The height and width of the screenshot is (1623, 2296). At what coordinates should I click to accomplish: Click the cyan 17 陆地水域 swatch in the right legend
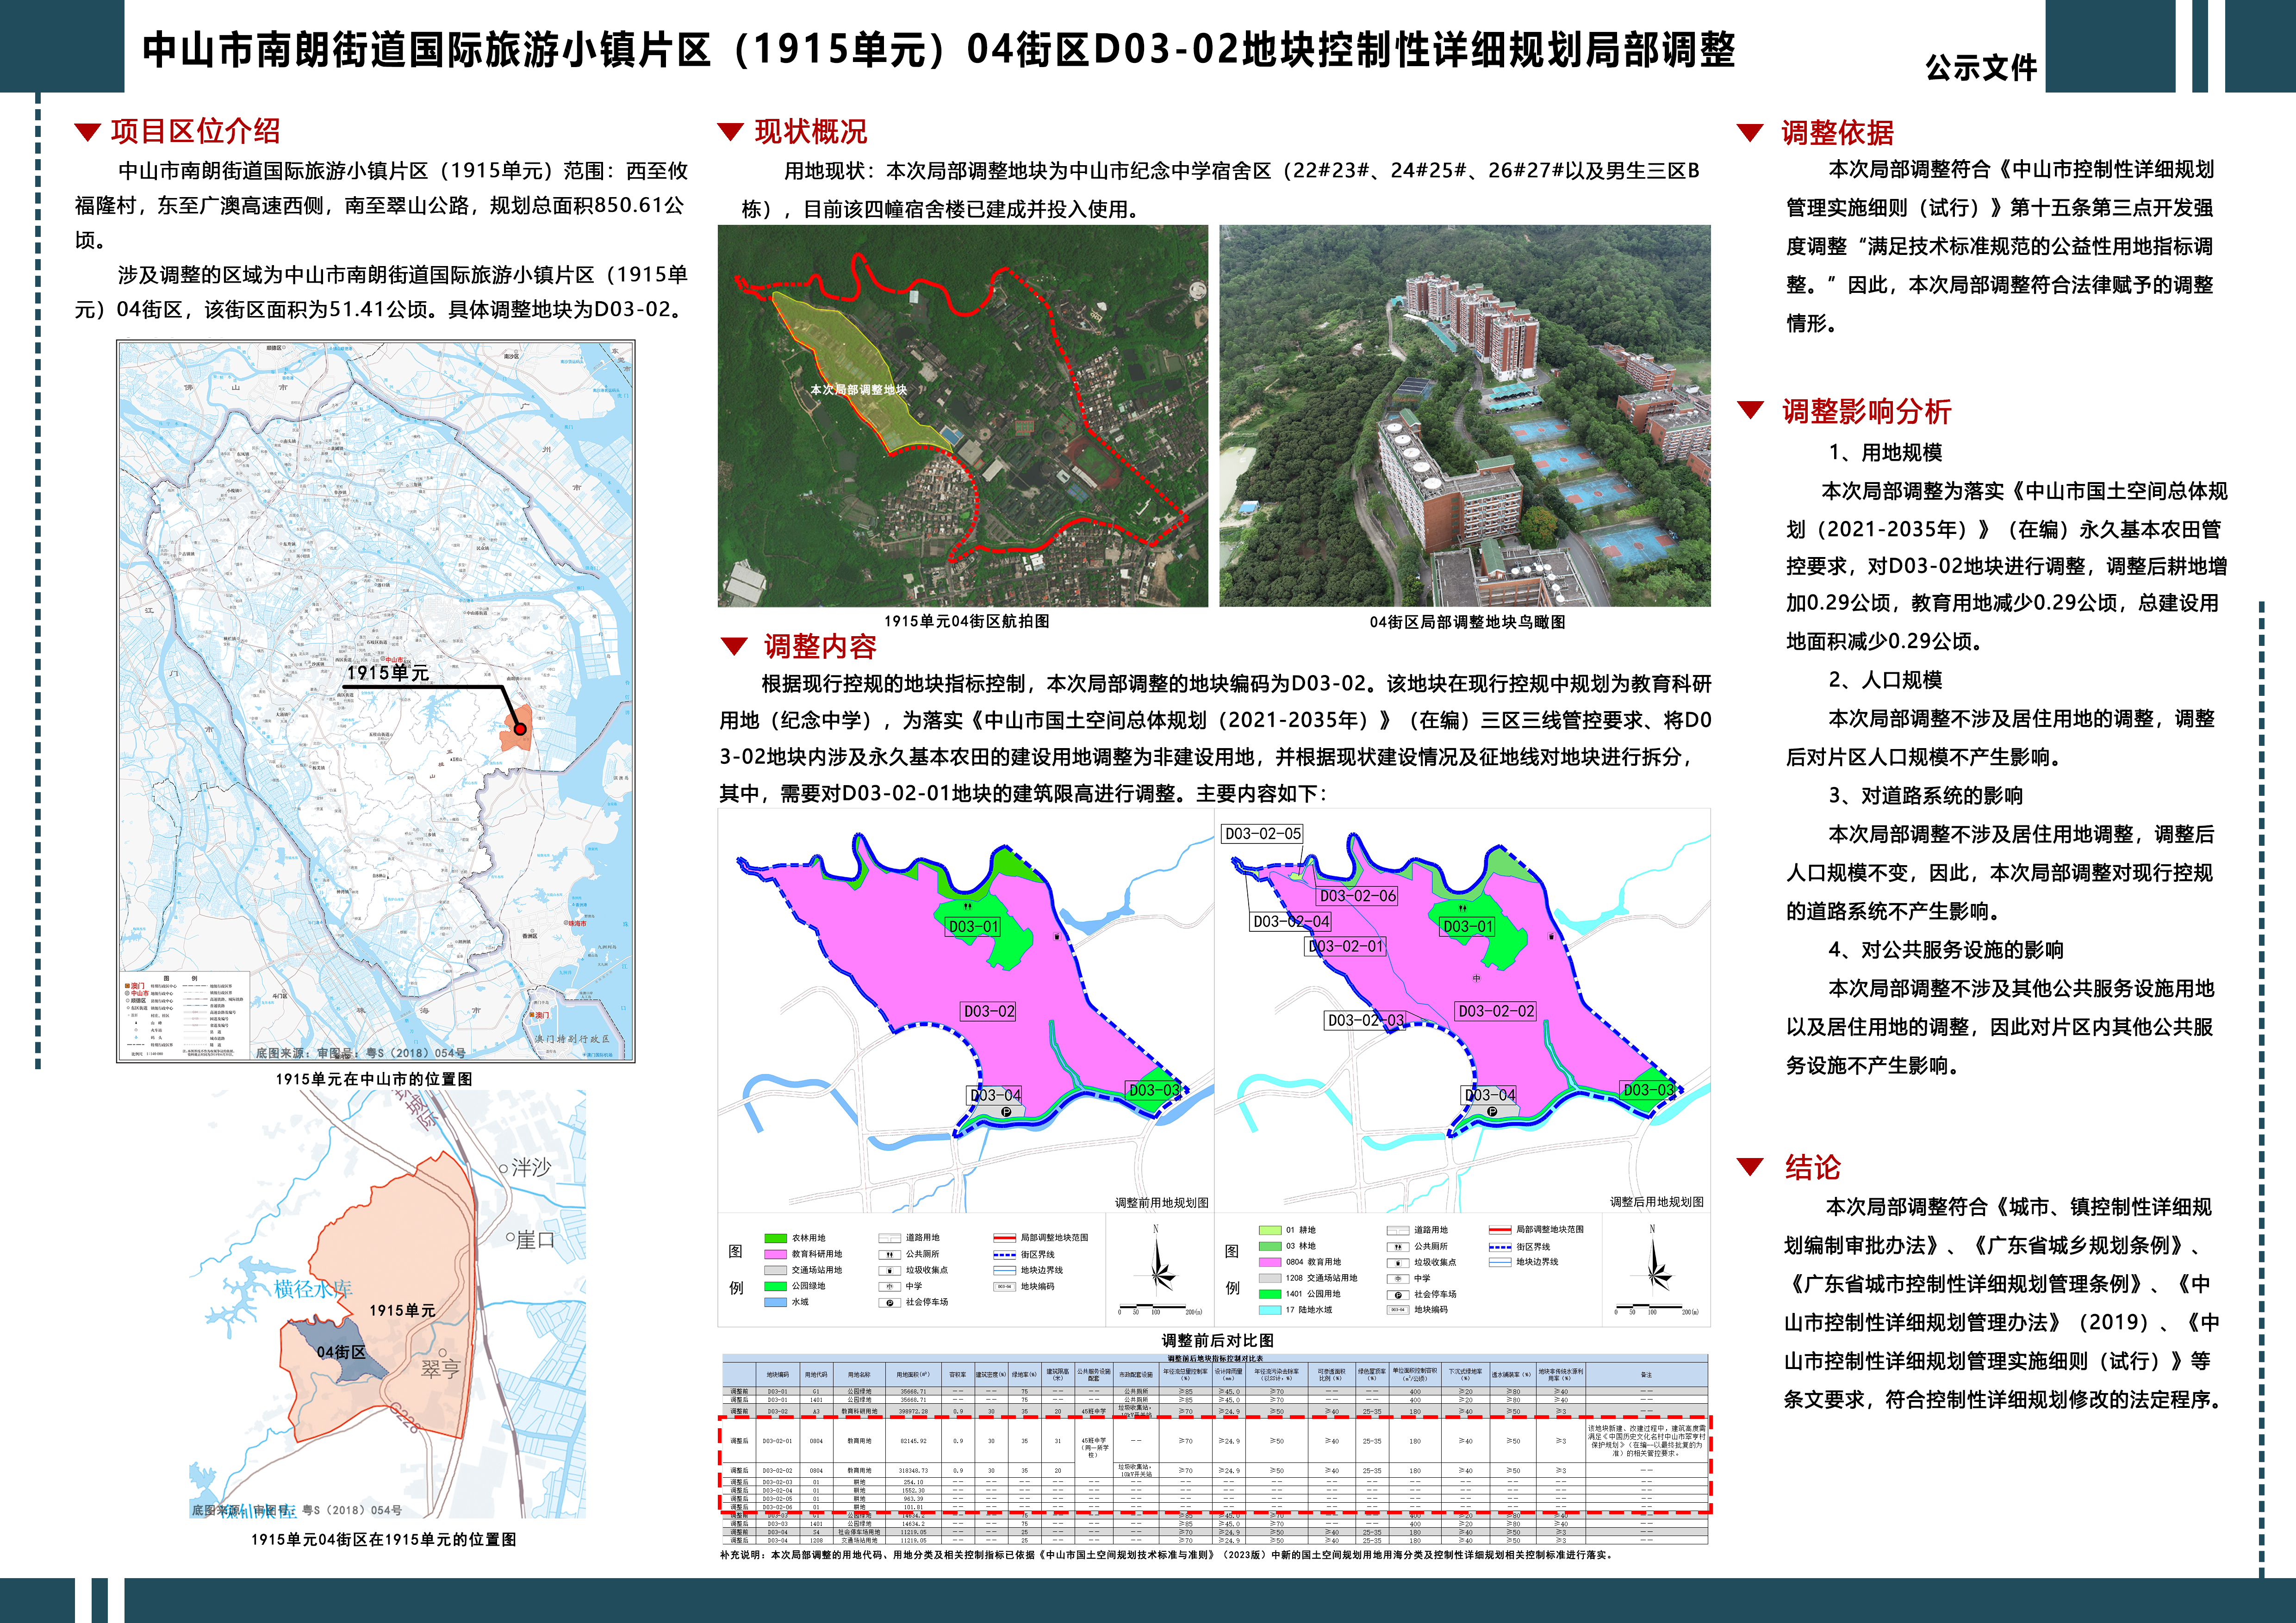pyautogui.click(x=1269, y=1310)
